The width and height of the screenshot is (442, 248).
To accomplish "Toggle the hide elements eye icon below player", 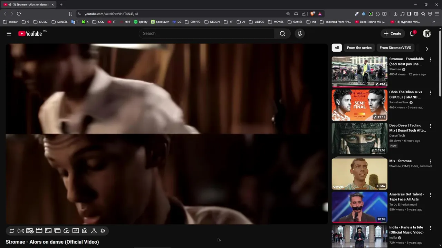I will (x=30, y=231).
